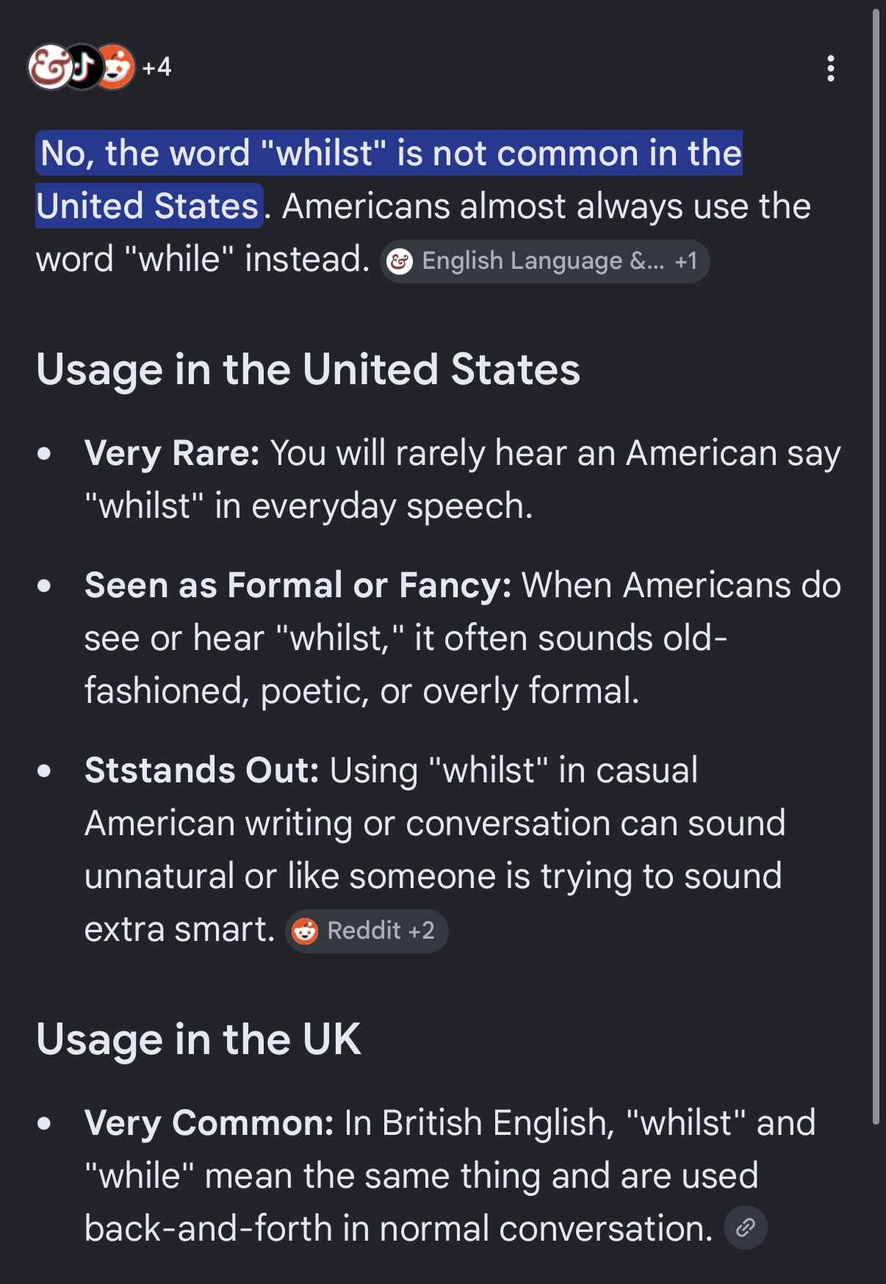Click the Usage in the UK heading

[x=198, y=1039]
